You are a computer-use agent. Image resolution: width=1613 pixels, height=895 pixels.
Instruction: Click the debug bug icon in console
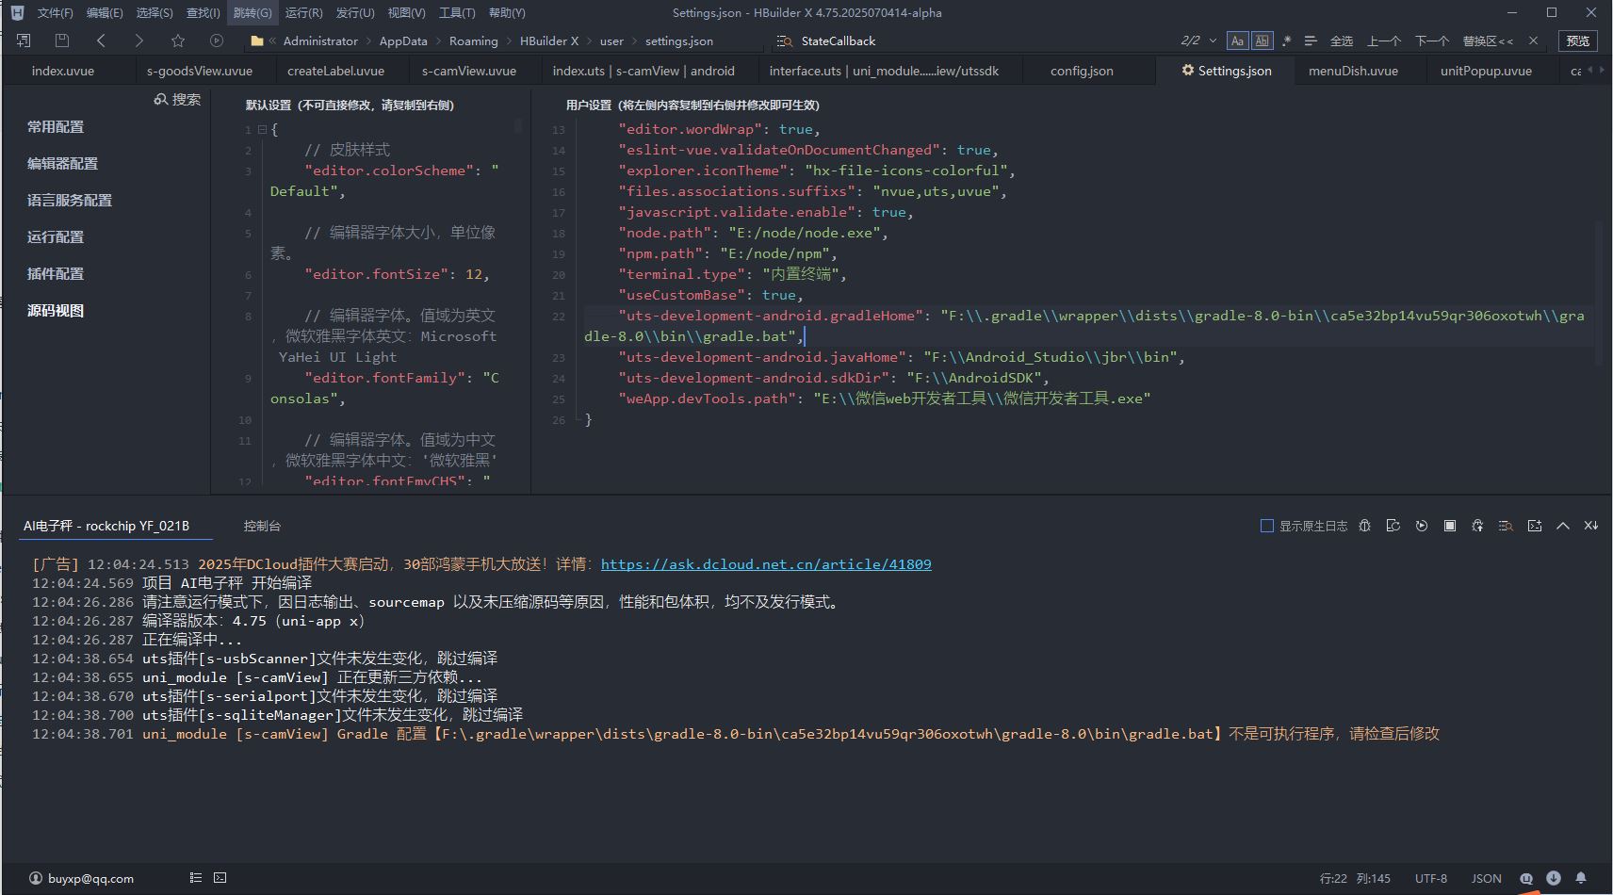pyautogui.click(x=1365, y=526)
